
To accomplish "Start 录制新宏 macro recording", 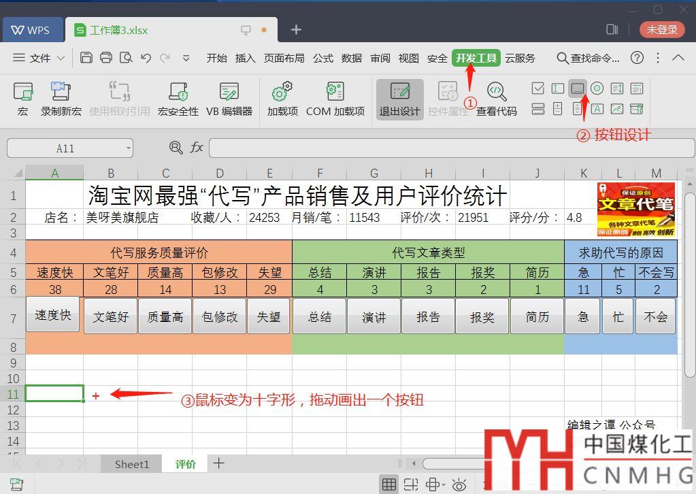I will tap(61, 99).
